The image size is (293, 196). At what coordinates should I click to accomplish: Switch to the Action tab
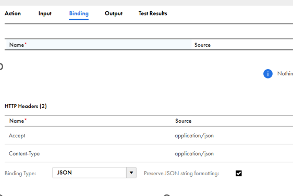tap(13, 14)
